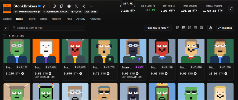Open display settings gear icon

(x=210, y=28)
